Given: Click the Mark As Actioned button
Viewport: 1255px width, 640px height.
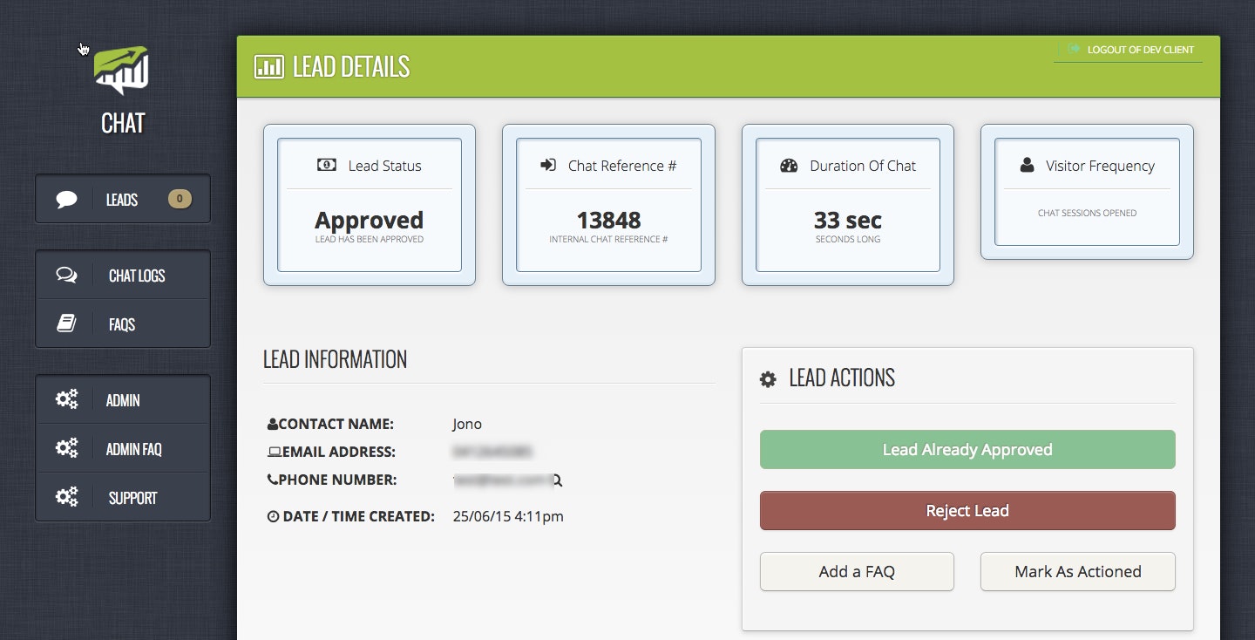Looking at the screenshot, I should 1078,572.
